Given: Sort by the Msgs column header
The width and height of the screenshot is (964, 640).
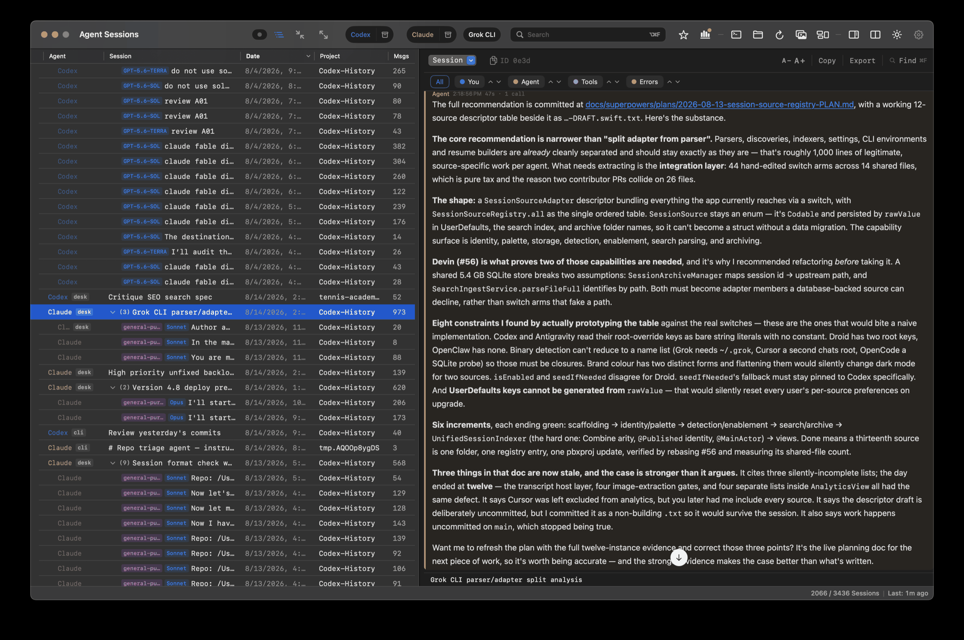Looking at the screenshot, I should click(x=401, y=56).
